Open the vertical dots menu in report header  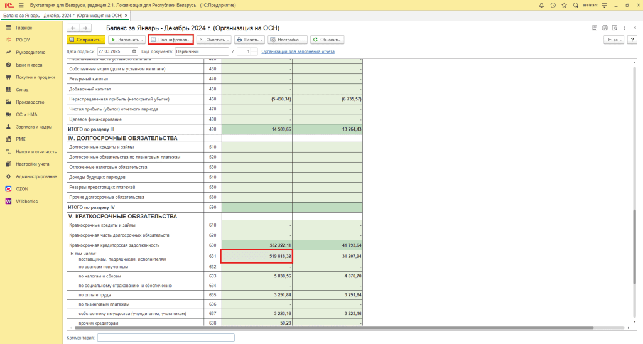click(625, 28)
